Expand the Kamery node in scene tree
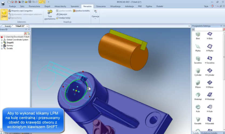This screenshot has width=225, height=134. (2, 46)
